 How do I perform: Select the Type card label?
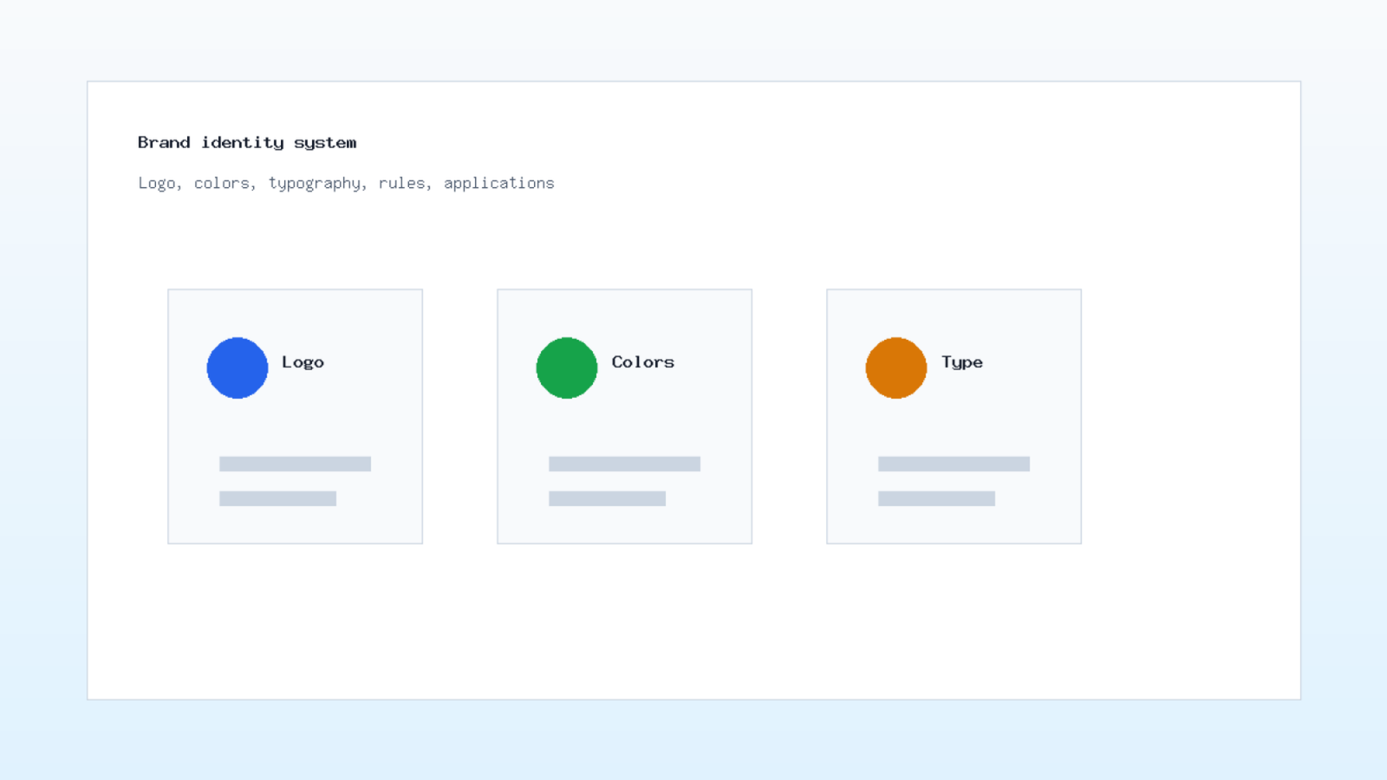(962, 362)
